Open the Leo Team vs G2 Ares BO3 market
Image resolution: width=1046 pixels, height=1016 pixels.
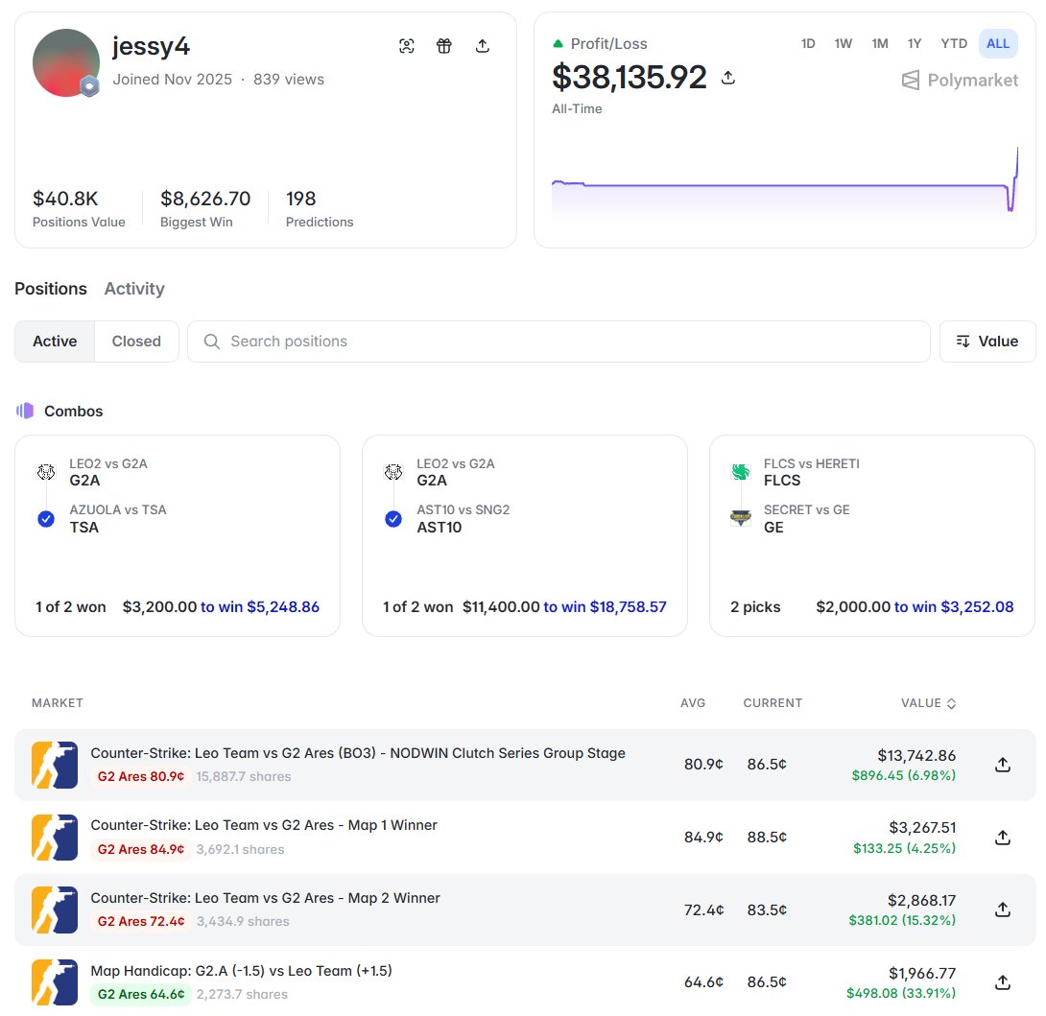coord(358,753)
